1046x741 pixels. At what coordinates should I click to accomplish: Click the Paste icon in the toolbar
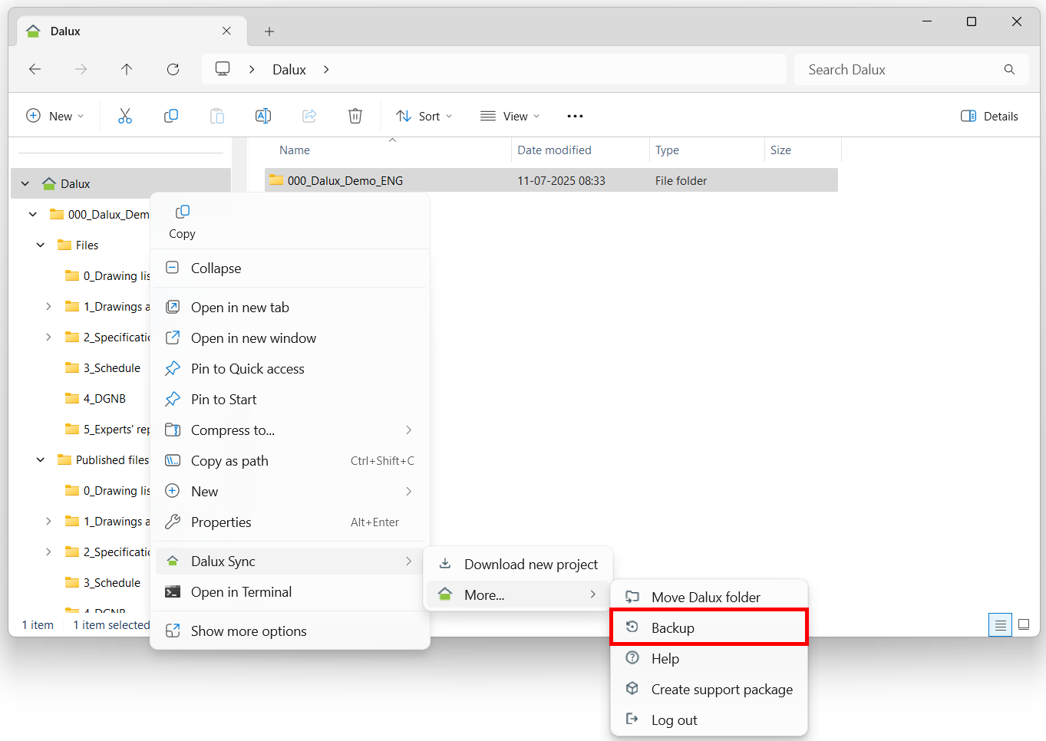(x=216, y=115)
